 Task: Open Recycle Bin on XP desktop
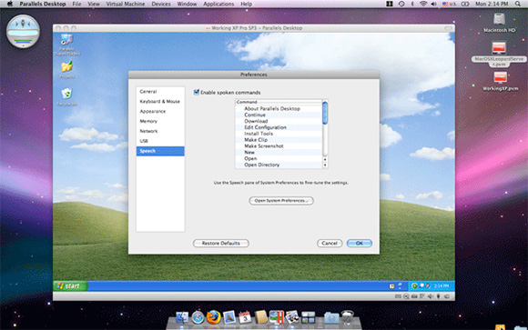click(x=66, y=97)
